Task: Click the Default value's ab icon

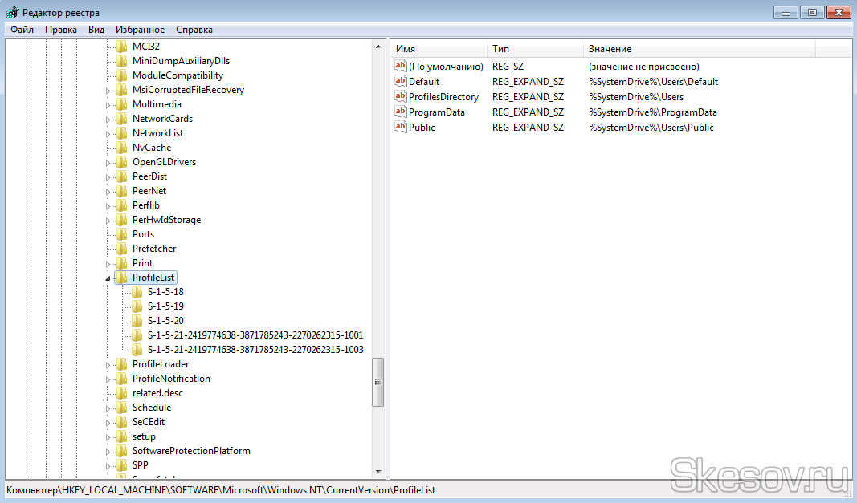Action: [x=401, y=81]
